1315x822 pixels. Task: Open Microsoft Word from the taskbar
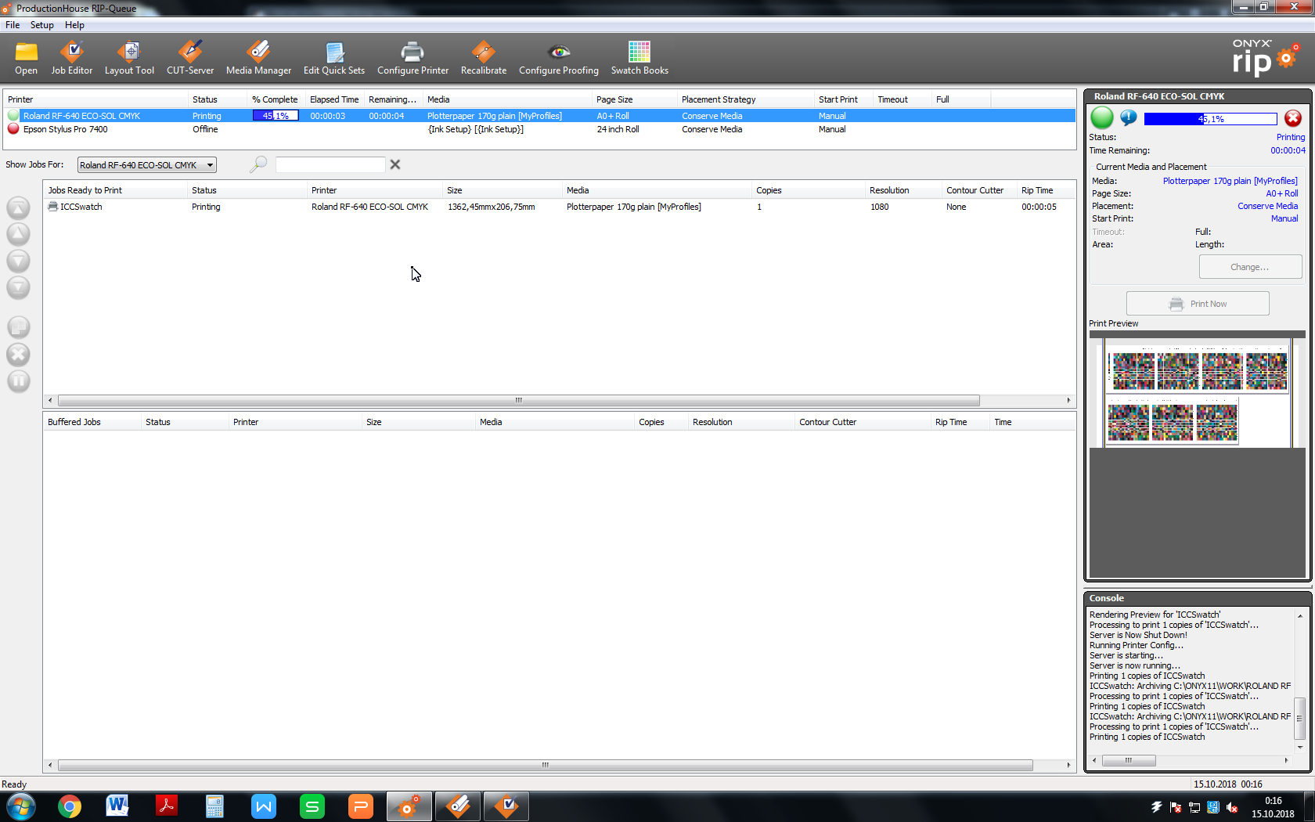click(117, 806)
